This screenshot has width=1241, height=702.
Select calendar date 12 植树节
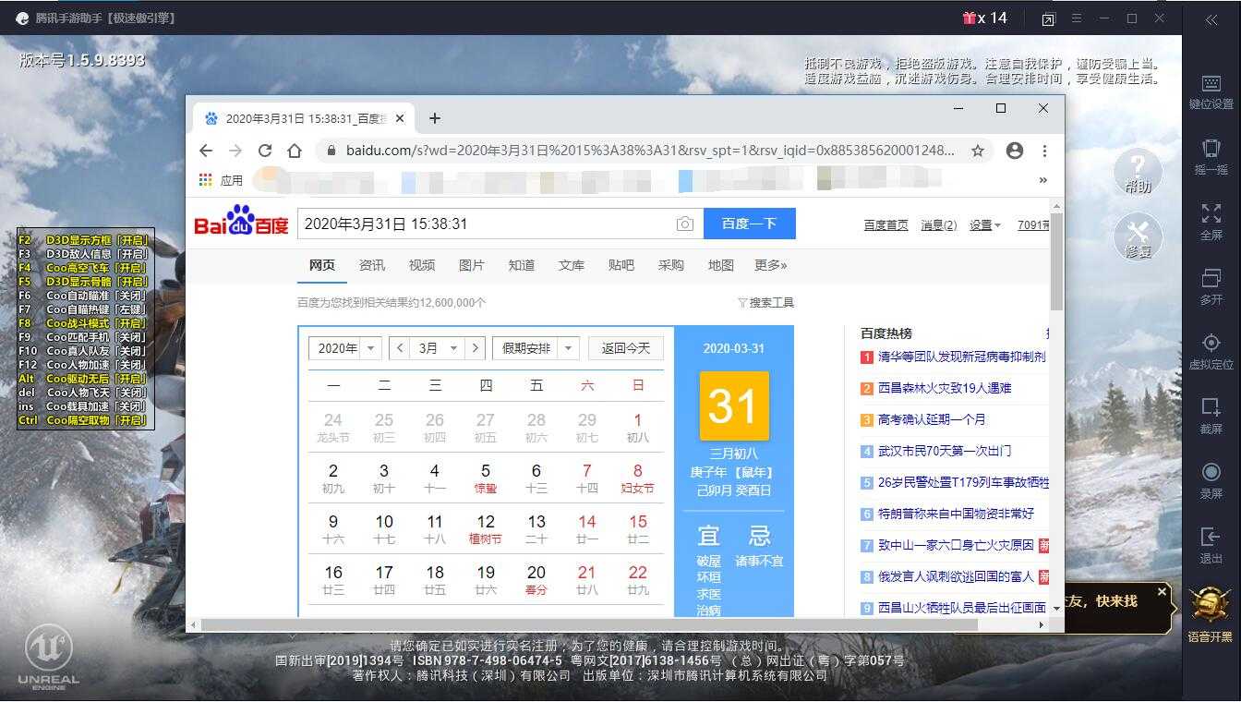pos(486,528)
